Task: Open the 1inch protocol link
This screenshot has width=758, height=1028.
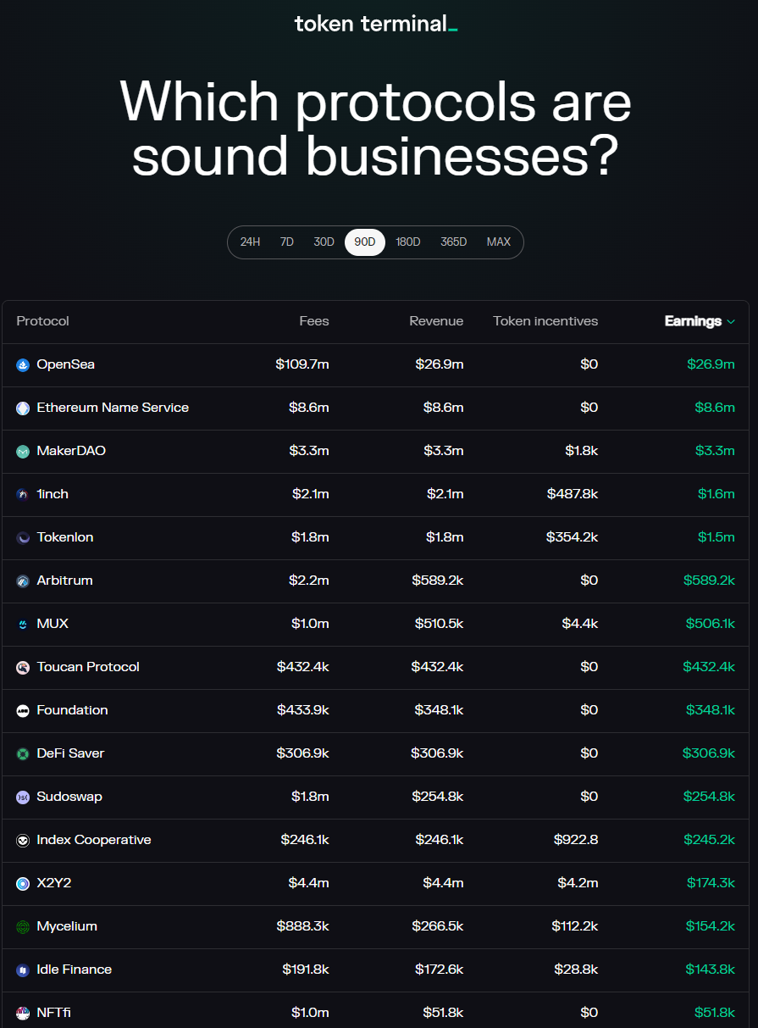Action: click(53, 494)
